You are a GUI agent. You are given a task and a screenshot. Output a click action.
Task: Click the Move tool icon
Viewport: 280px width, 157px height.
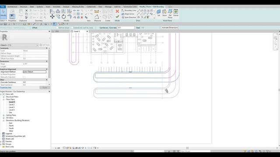(x=52, y=17)
